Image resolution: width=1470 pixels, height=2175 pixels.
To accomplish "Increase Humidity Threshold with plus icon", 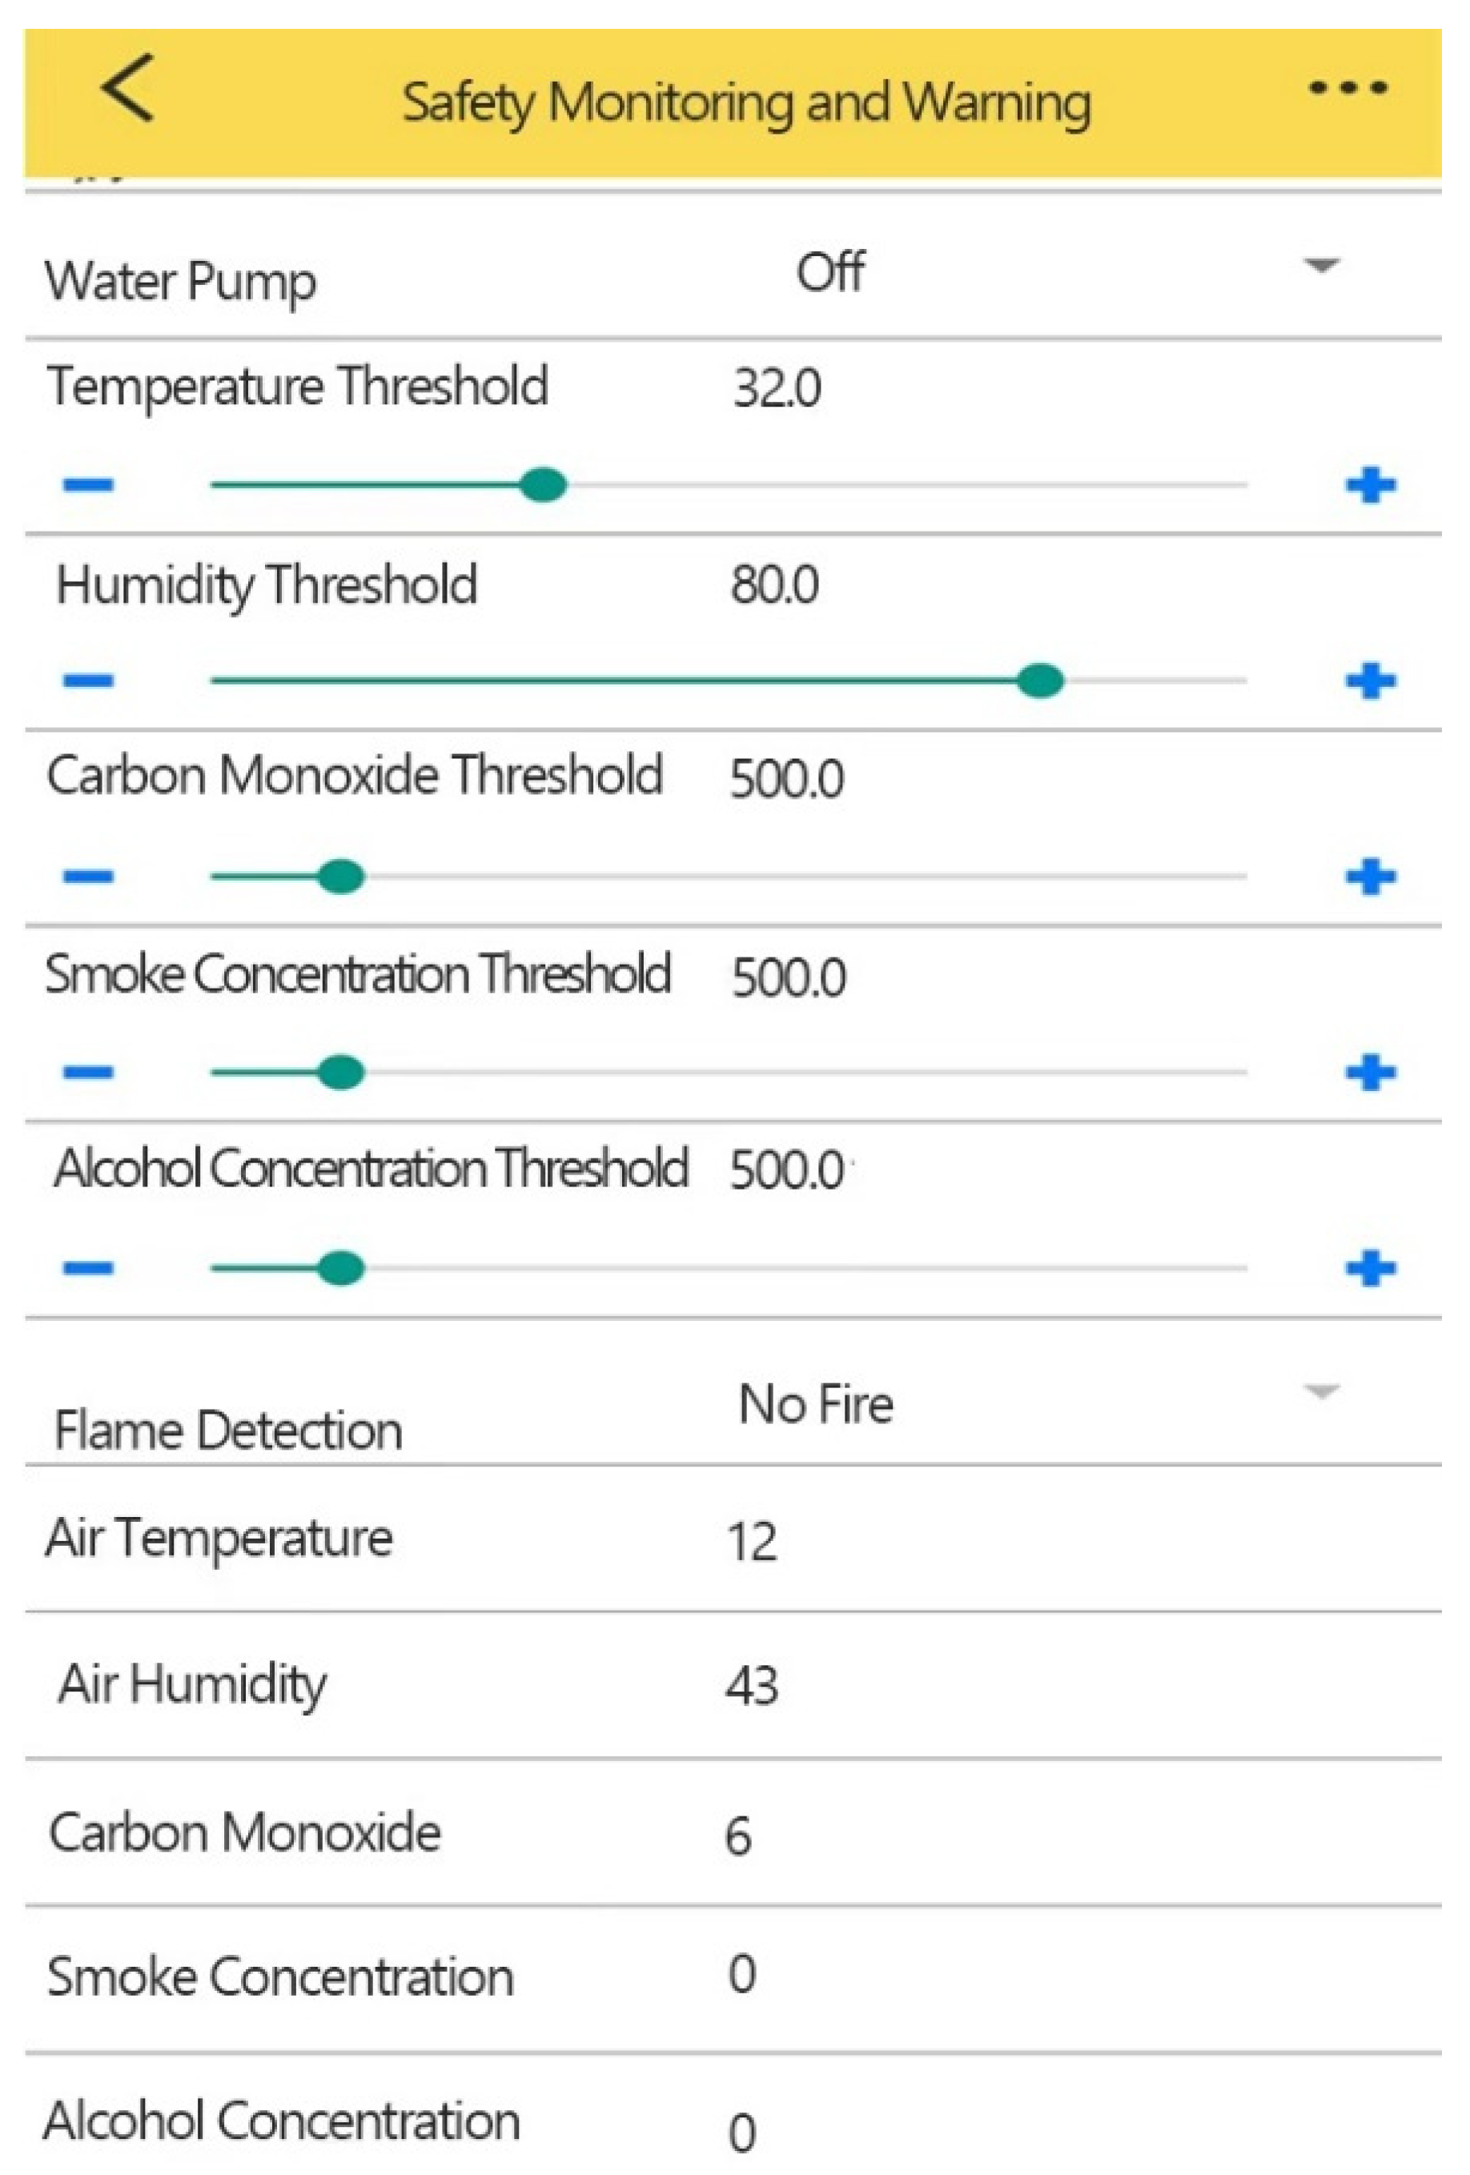I will 1371,680.
